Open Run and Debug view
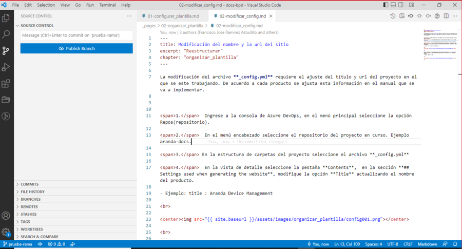 (6, 67)
